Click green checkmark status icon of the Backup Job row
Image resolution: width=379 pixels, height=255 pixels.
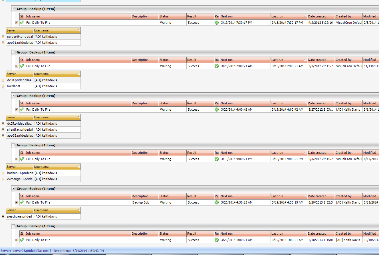click(x=22, y=202)
